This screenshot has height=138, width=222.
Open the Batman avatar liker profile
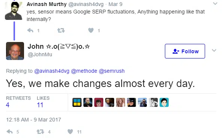pyautogui.click(x=131, y=102)
